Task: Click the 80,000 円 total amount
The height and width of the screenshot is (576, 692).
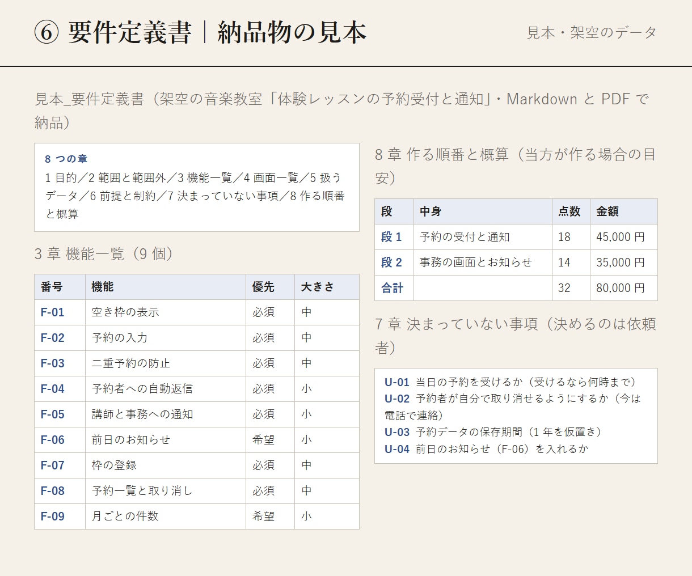Action: [x=624, y=288]
